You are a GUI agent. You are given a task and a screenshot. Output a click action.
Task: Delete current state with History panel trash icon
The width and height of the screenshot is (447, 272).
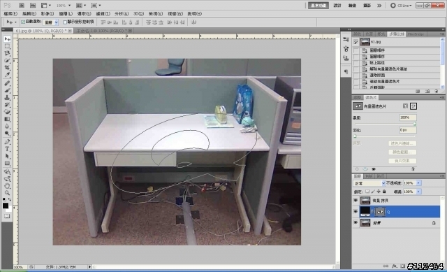pyautogui.click(x=436, y=91)
